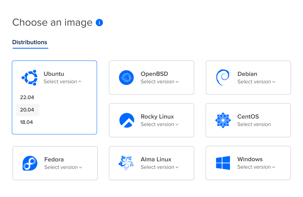Click the Windows logo icon
The width and height of the screenshot is (303, 197).
[x=223, y=163]
